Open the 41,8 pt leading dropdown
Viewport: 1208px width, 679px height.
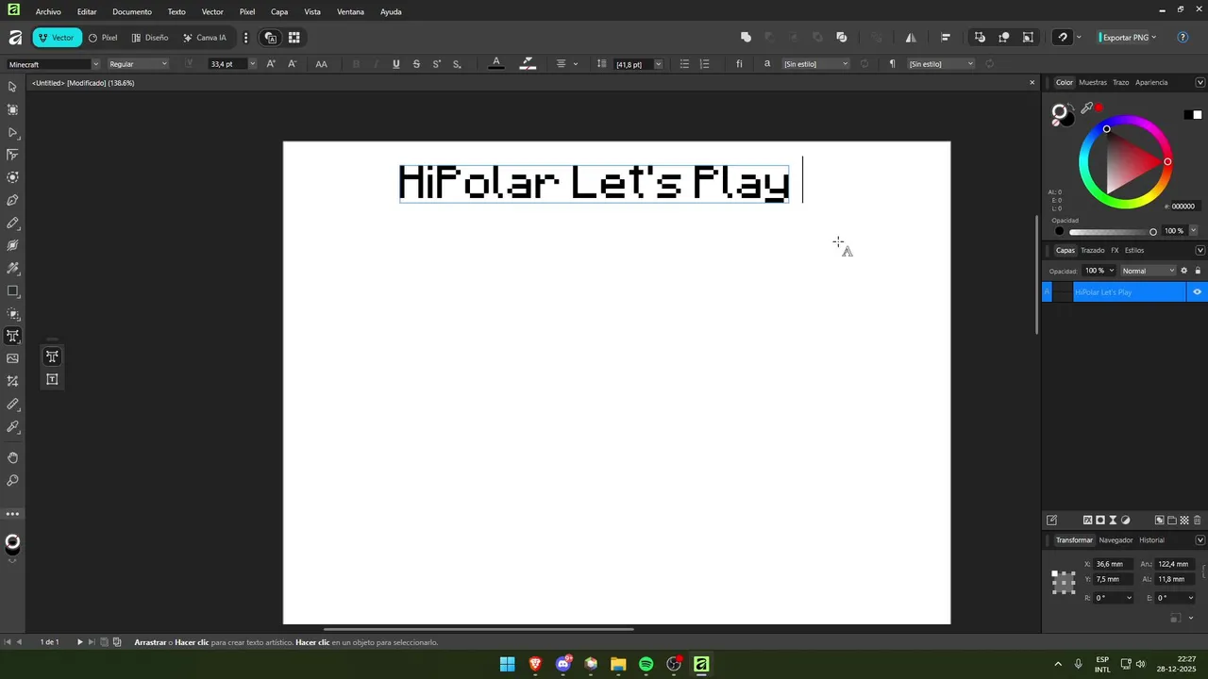pyautogui.click(x=658, y=64)
